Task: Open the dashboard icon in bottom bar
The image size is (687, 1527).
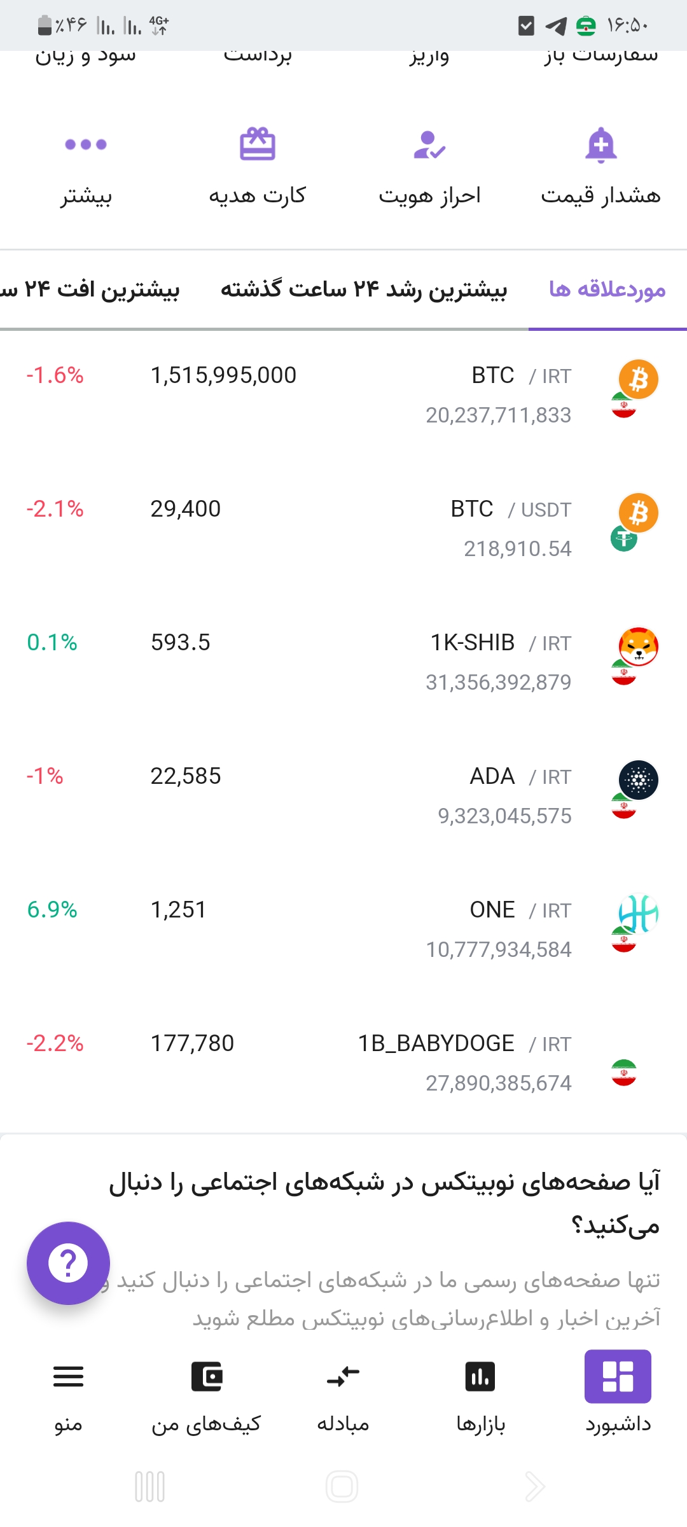Action: click(x=618, y=1377)
